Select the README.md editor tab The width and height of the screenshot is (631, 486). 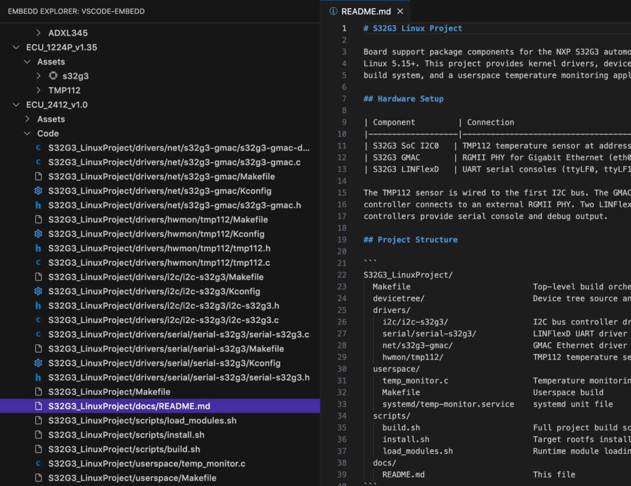(366, 11)
